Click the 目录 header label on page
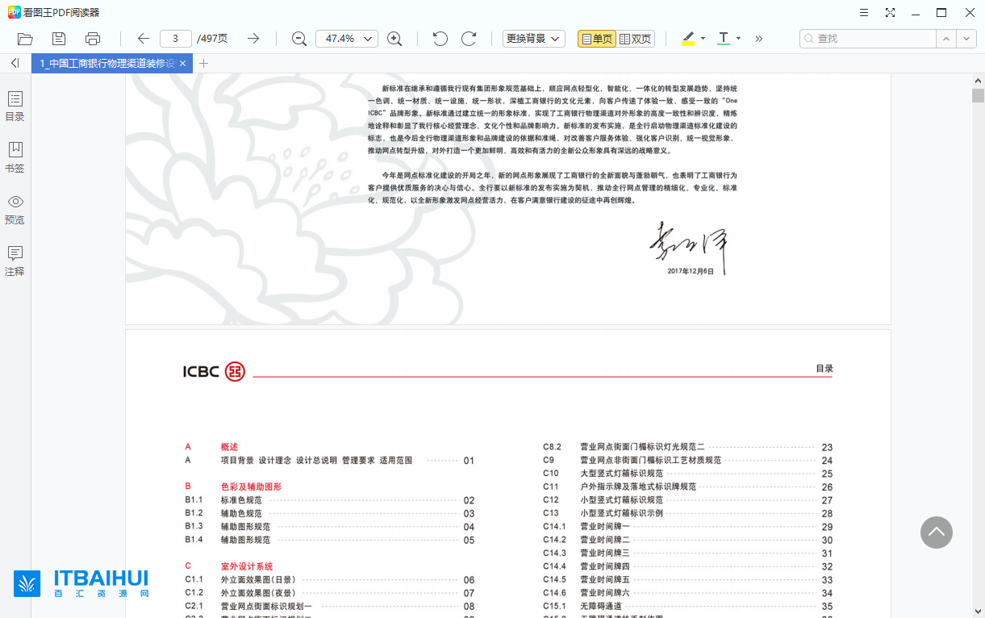 pos(824,369)
